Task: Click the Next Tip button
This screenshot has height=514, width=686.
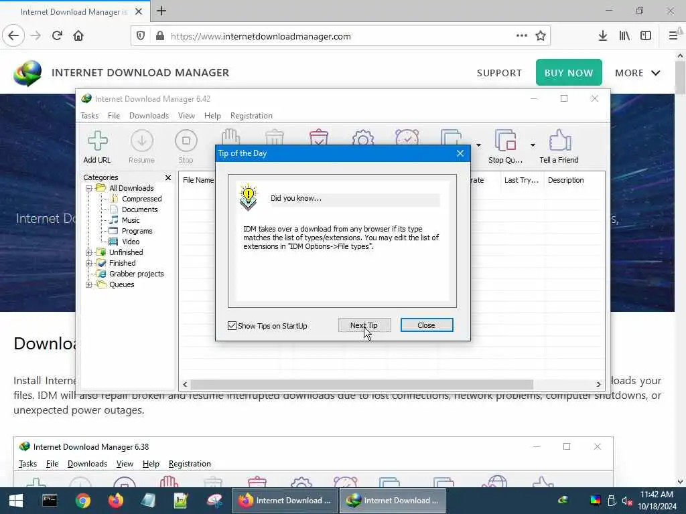Action: click(x=364, y=325)
